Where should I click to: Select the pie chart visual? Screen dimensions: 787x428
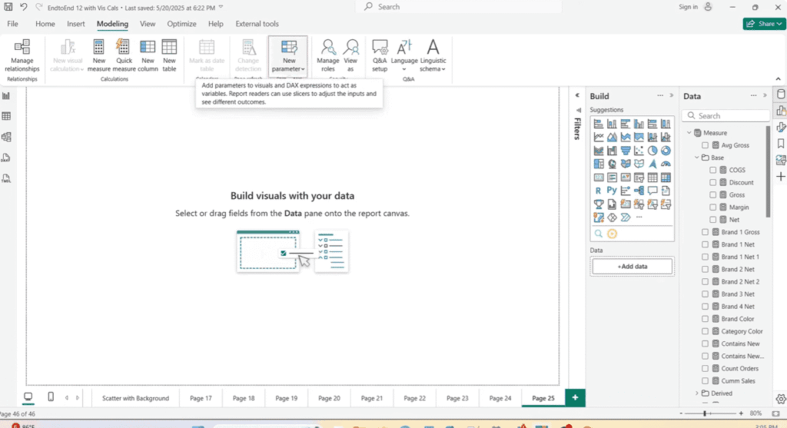652,150
